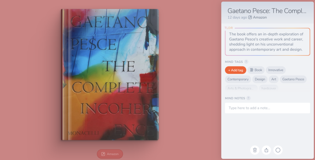Select the Gaetano Pesce tag
Viewport: 315px width, 160px height.
(x=293, y=79)
